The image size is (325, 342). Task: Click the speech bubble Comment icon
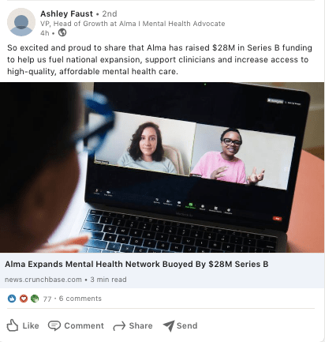coord(54,325)
